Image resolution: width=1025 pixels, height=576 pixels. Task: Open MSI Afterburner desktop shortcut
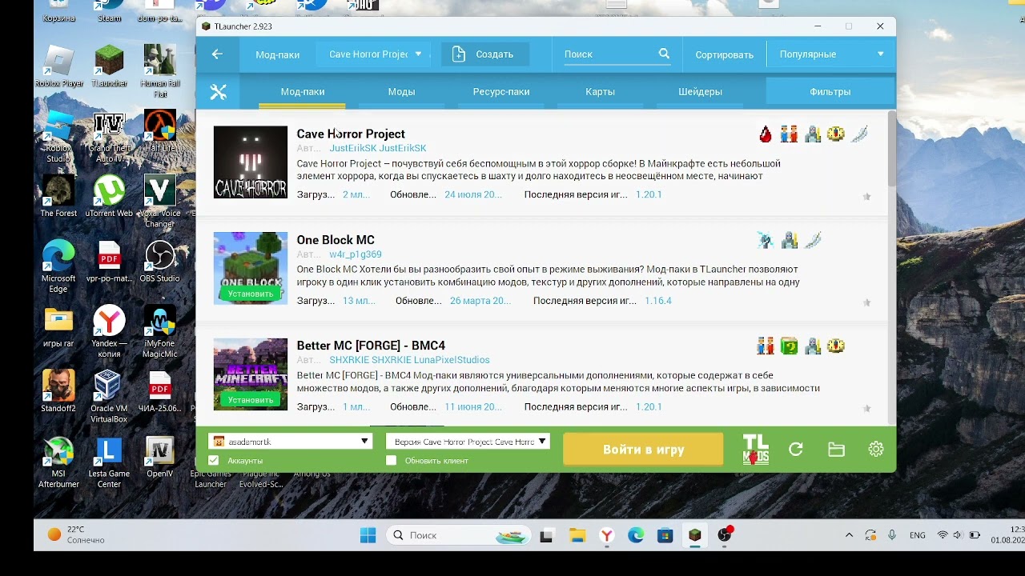[58, 462]
